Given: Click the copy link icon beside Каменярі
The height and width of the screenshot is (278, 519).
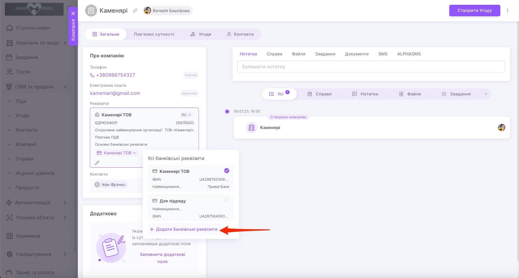Looking at the screenshot, I should pos(135,11).
